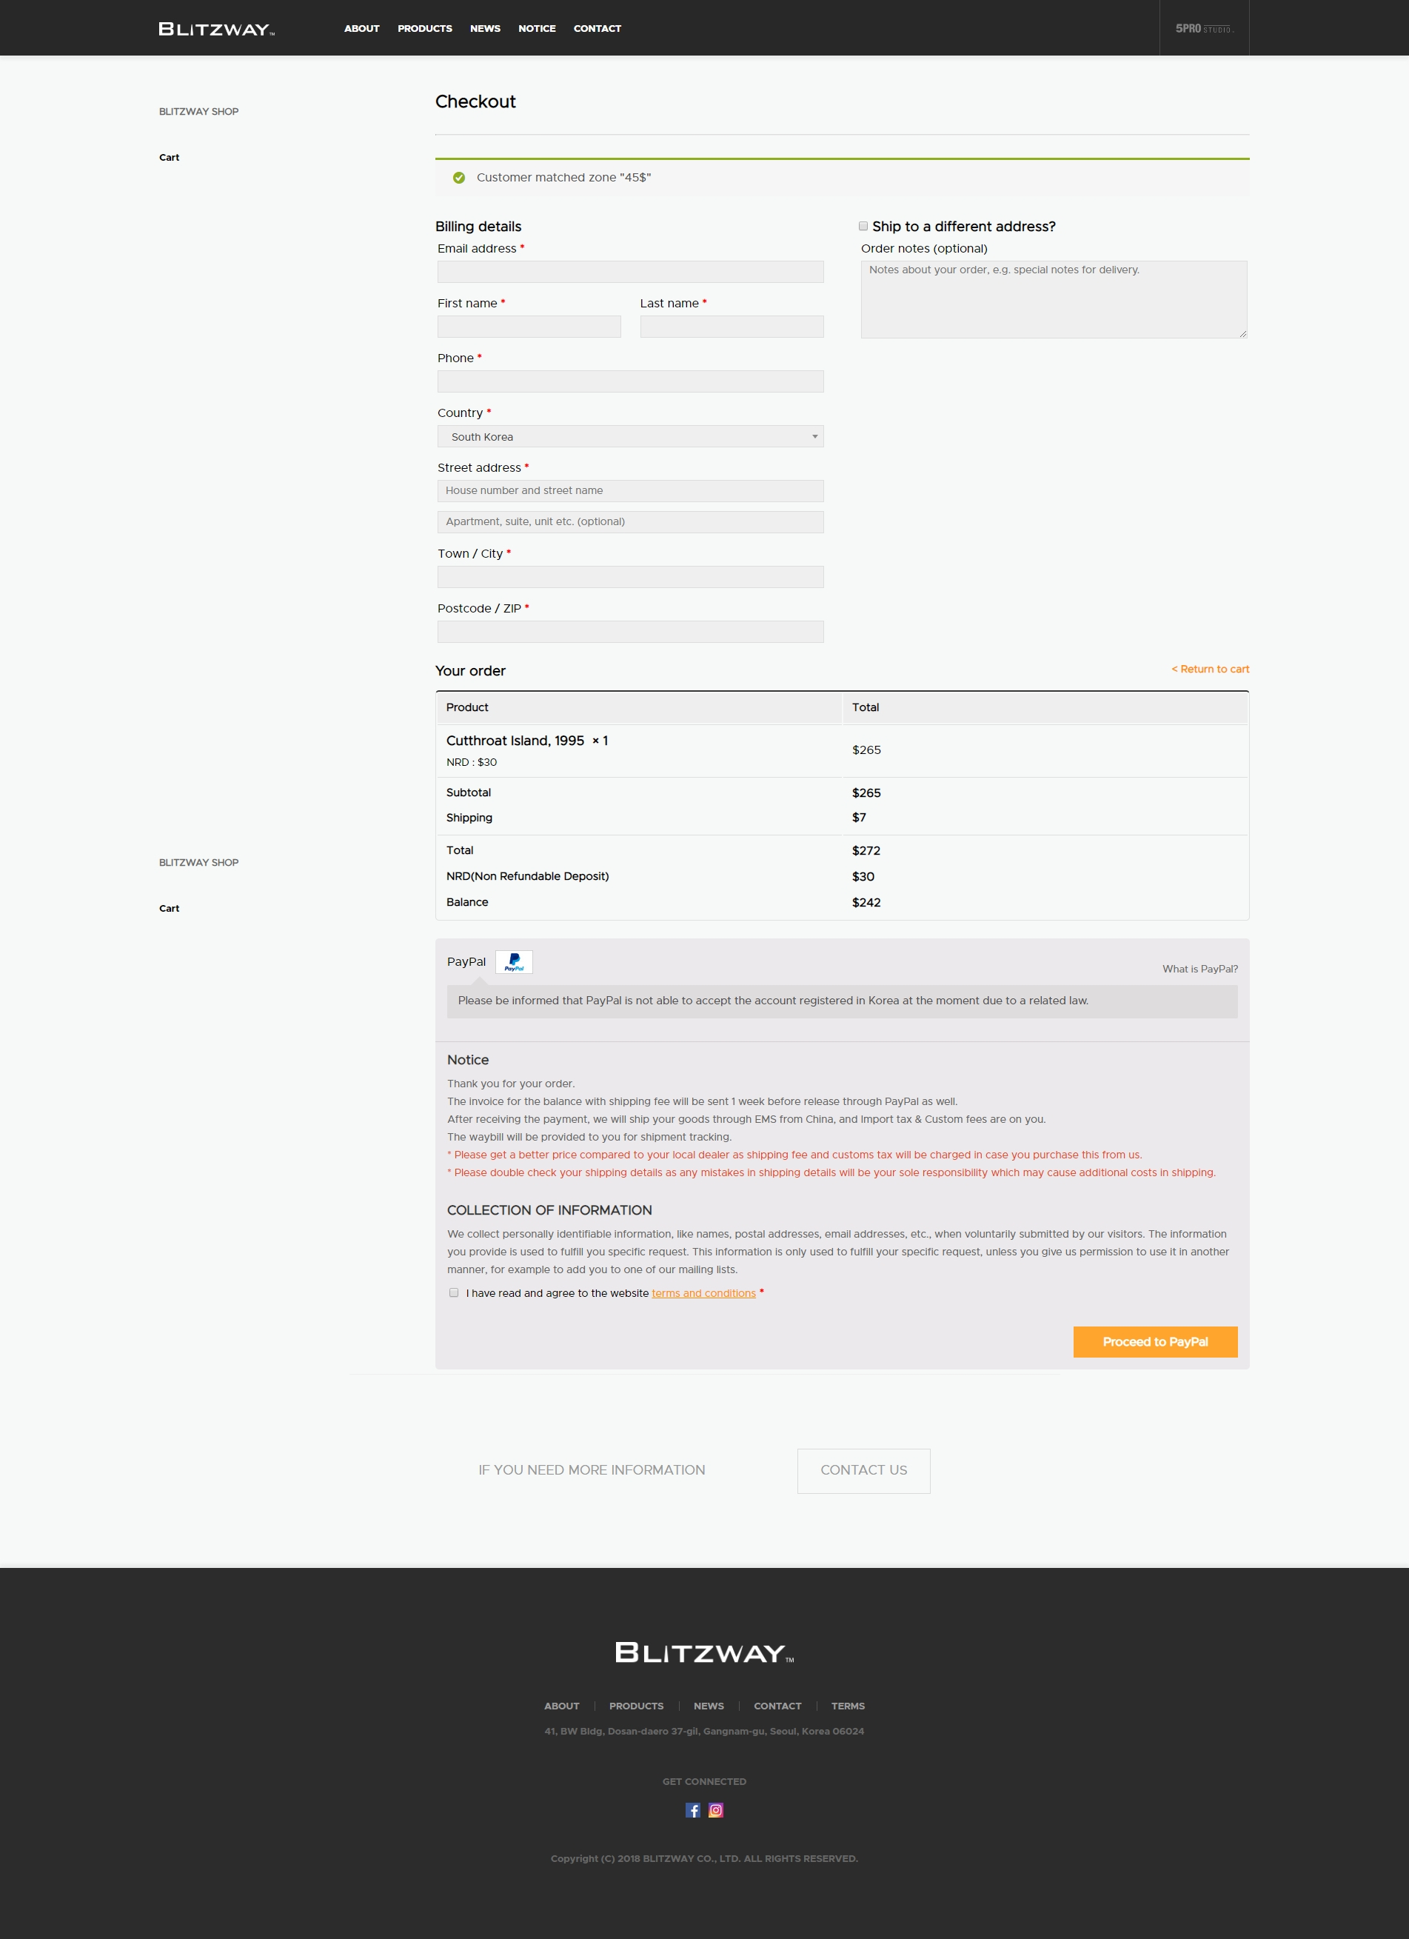Viewport: 1409px width, 1939px height.
Task: Click the green check icon in zone notice
Action: point(459,178)
